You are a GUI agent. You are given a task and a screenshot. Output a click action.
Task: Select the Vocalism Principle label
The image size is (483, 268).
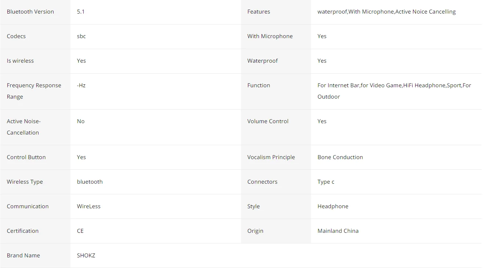click(271, 157)
